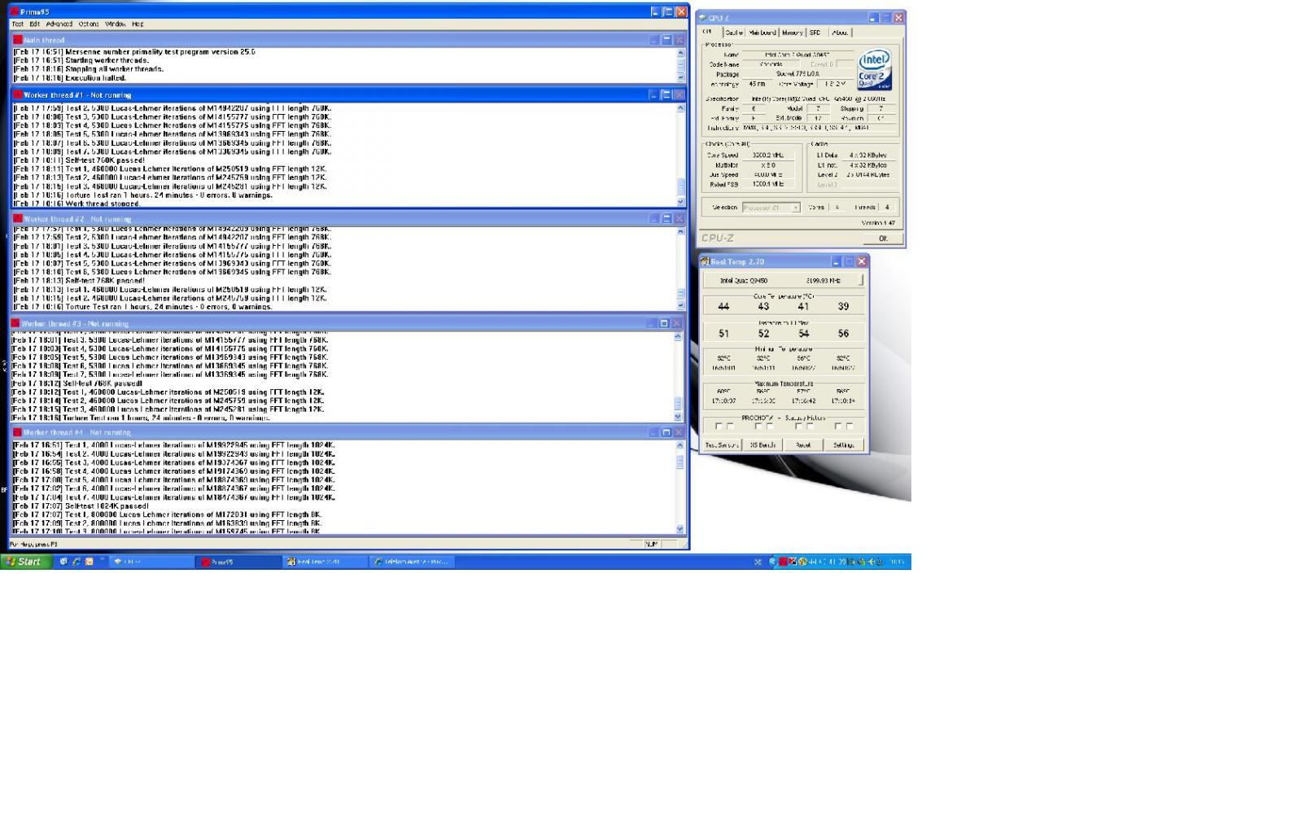Click the CPU-Z title bar icon
Screen dimensions: 1302x814
click(703, 18)
